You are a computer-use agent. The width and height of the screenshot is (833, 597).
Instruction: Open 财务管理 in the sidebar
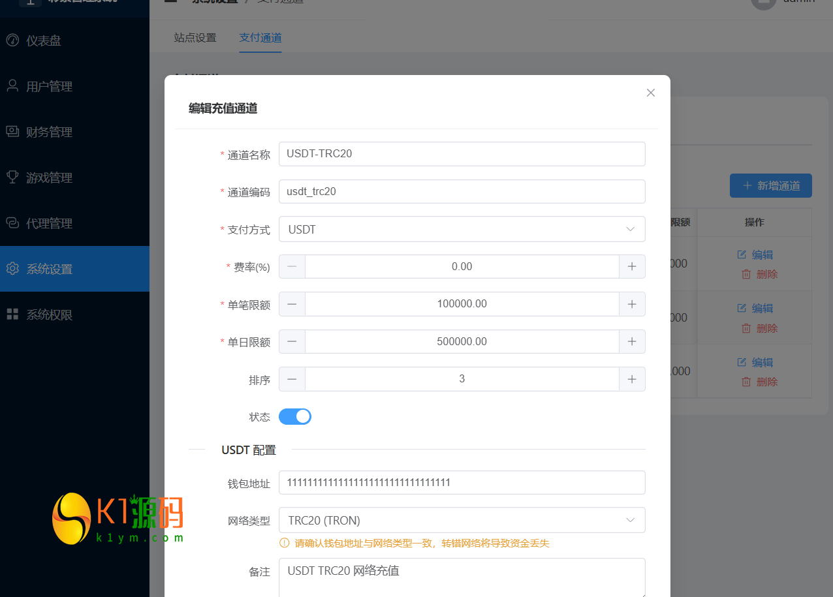74,132
